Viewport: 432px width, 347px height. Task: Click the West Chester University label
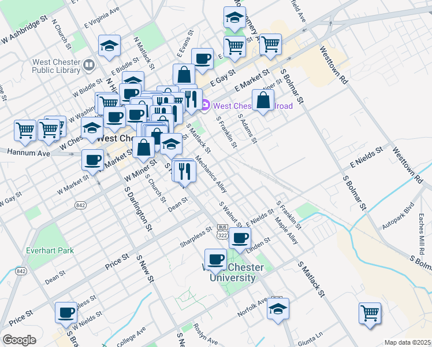(x=233, y=272)
